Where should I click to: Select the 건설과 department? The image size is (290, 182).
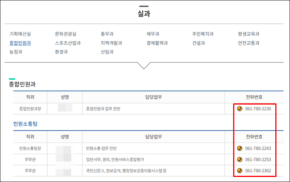pos(198,43)
